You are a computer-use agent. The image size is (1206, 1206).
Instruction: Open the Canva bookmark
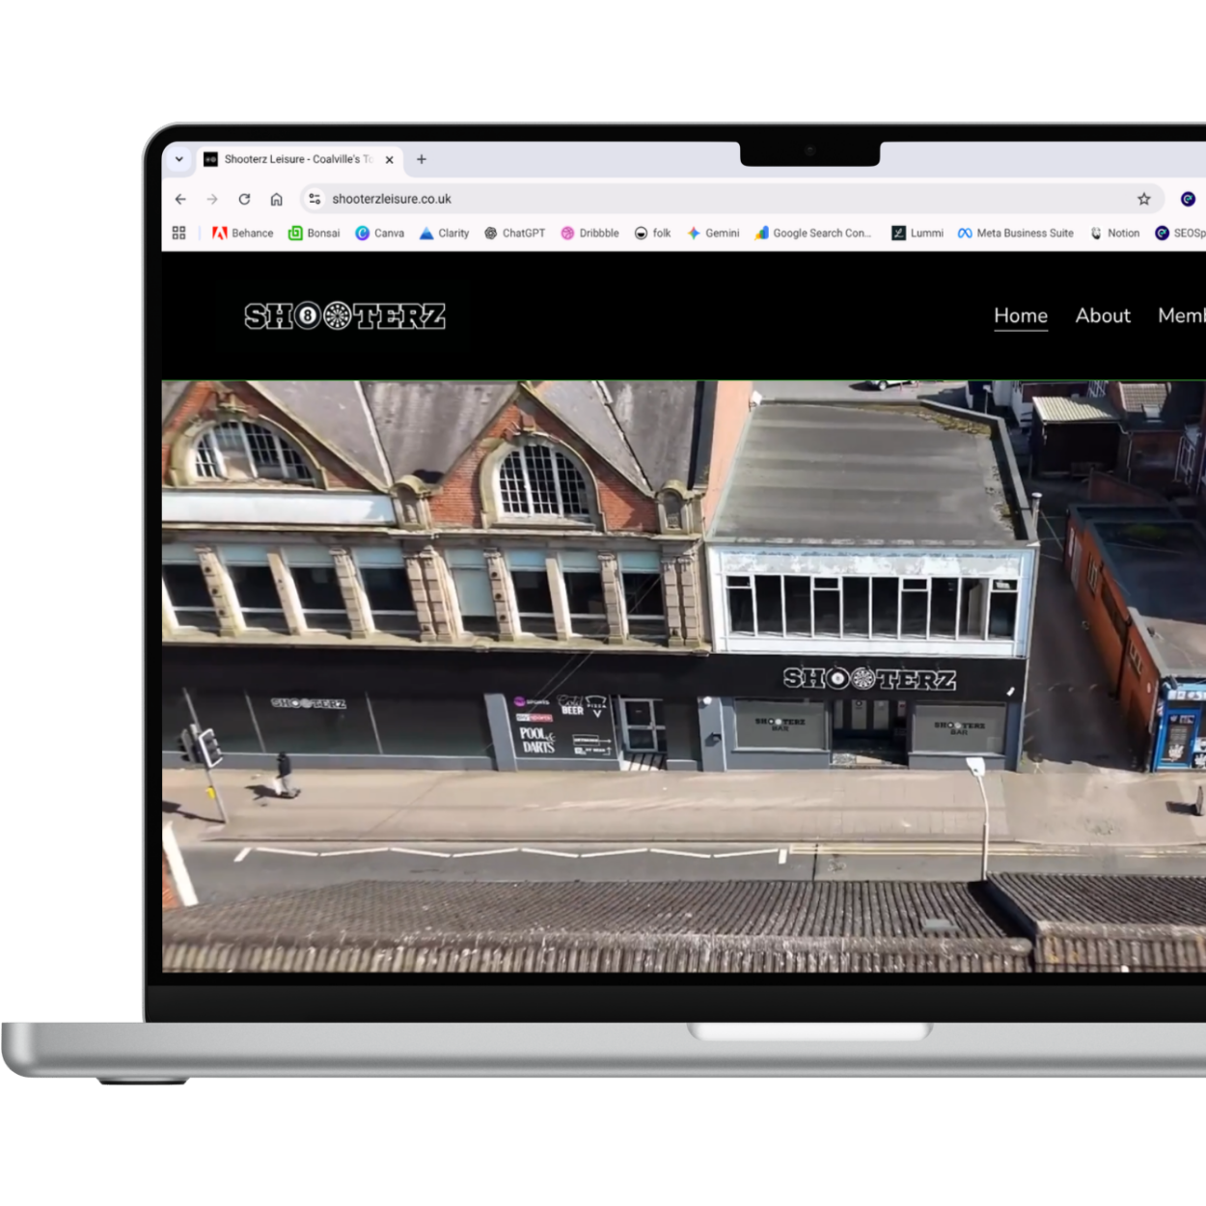click(380, 233)
